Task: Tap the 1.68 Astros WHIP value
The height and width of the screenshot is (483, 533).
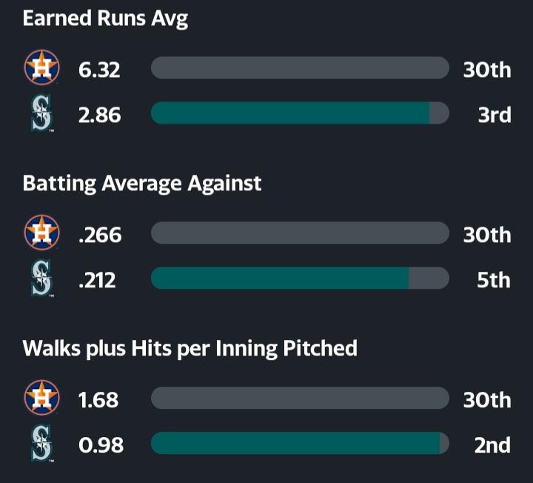Action: [x=98, y=400]
